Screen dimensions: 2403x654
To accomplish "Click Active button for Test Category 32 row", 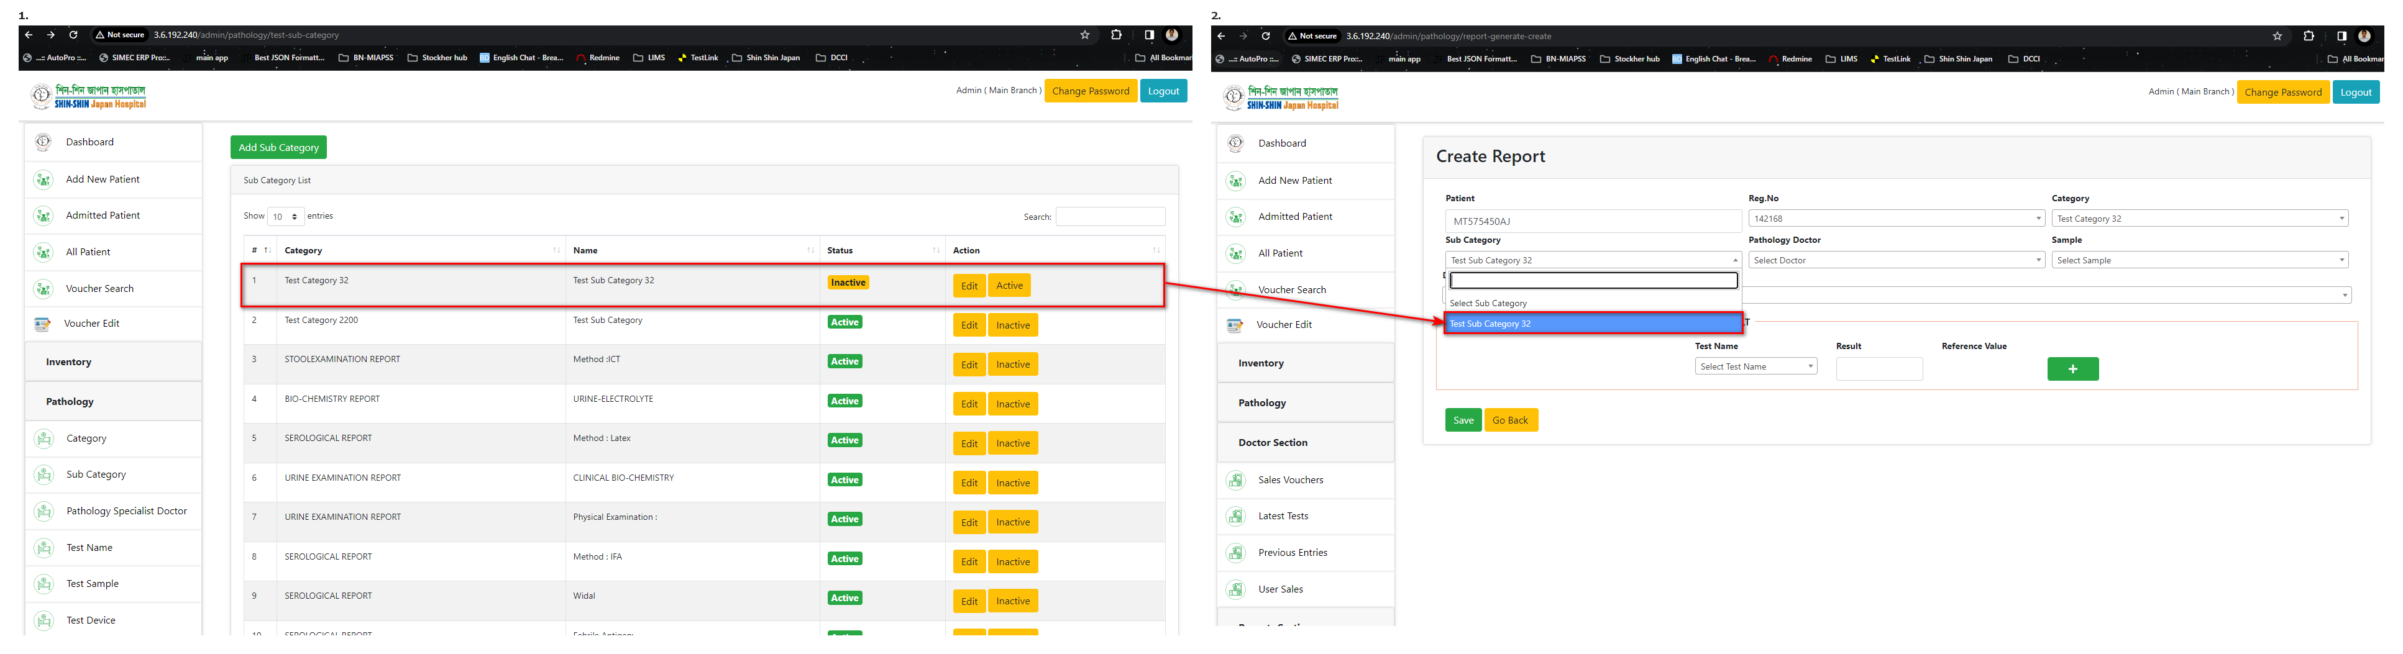I will [1009, 286].
